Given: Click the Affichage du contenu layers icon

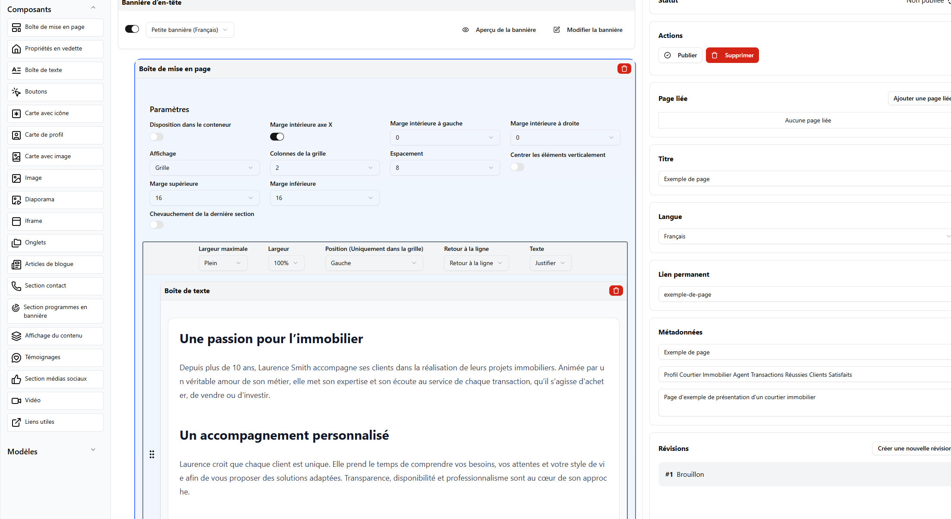Looking at the screenshot, I should tap(16, 336).
